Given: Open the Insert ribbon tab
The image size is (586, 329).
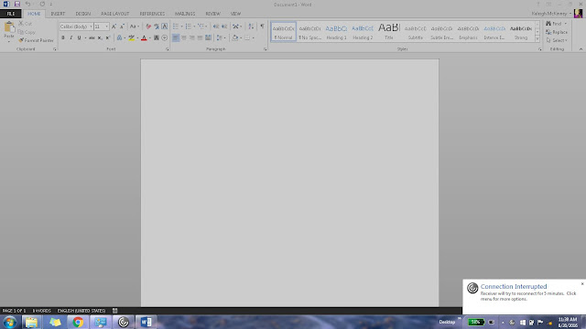Looking at the screenshot, I should click(58, 14).
